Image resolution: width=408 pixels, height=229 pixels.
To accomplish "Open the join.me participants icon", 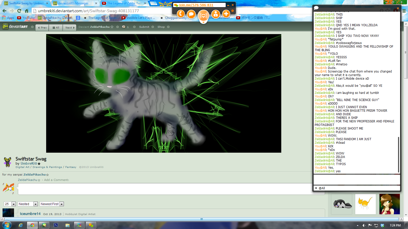I will tap(215, 14).
